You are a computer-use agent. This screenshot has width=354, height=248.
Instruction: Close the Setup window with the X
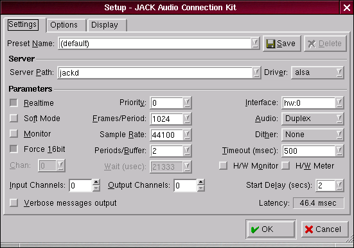[x=347, y=8]
